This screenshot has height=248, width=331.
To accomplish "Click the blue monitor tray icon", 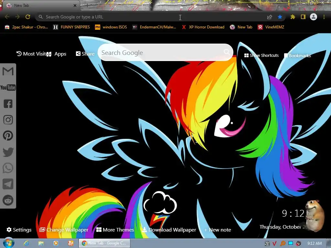I will [291, 243].
